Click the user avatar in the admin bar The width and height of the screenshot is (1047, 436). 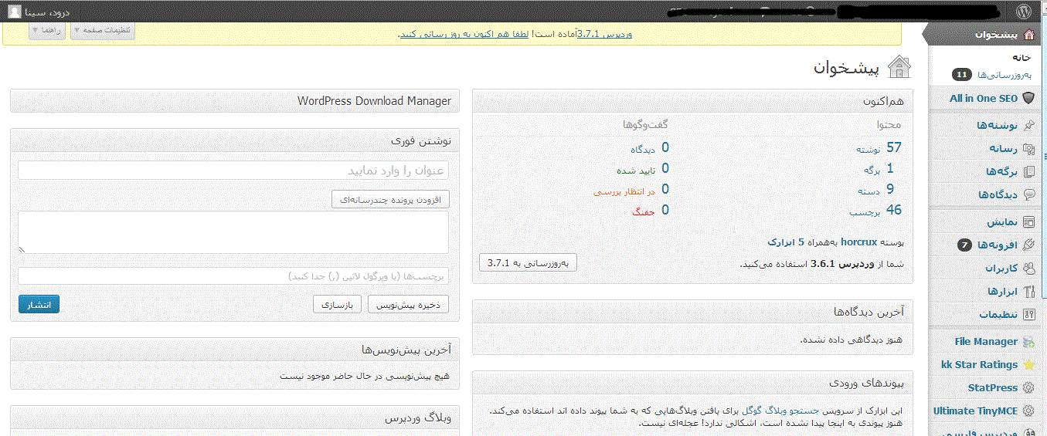(15, 12)
